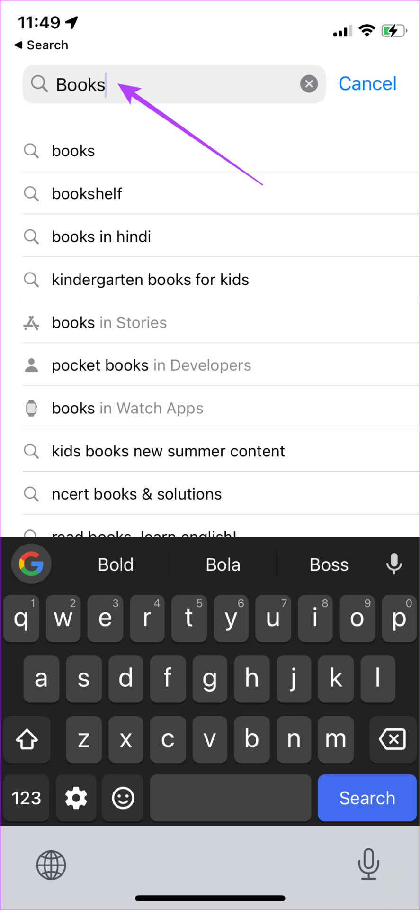Viewport: 420px width, 910px height.
Task: Tap inside the Books search field
Action: (174, 84)
